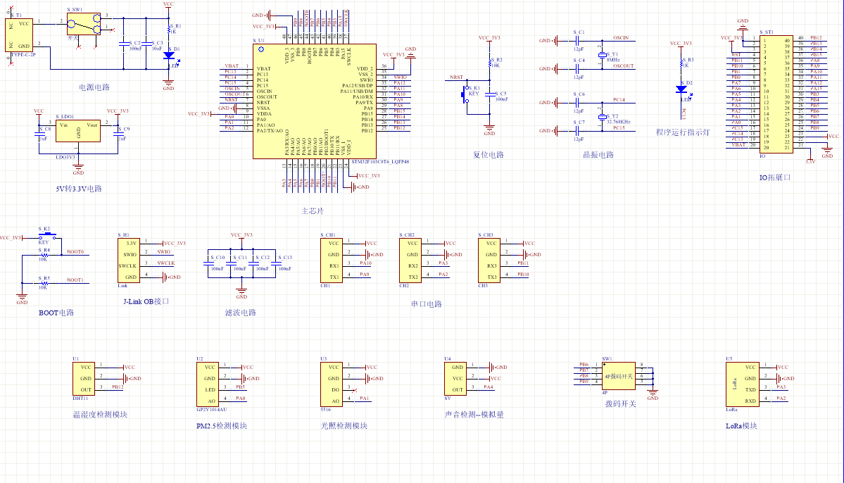844x483 pixels.
Task: Click the 程序运行指示灯 label
Action: pyautogui.click(x=683, y=132)
